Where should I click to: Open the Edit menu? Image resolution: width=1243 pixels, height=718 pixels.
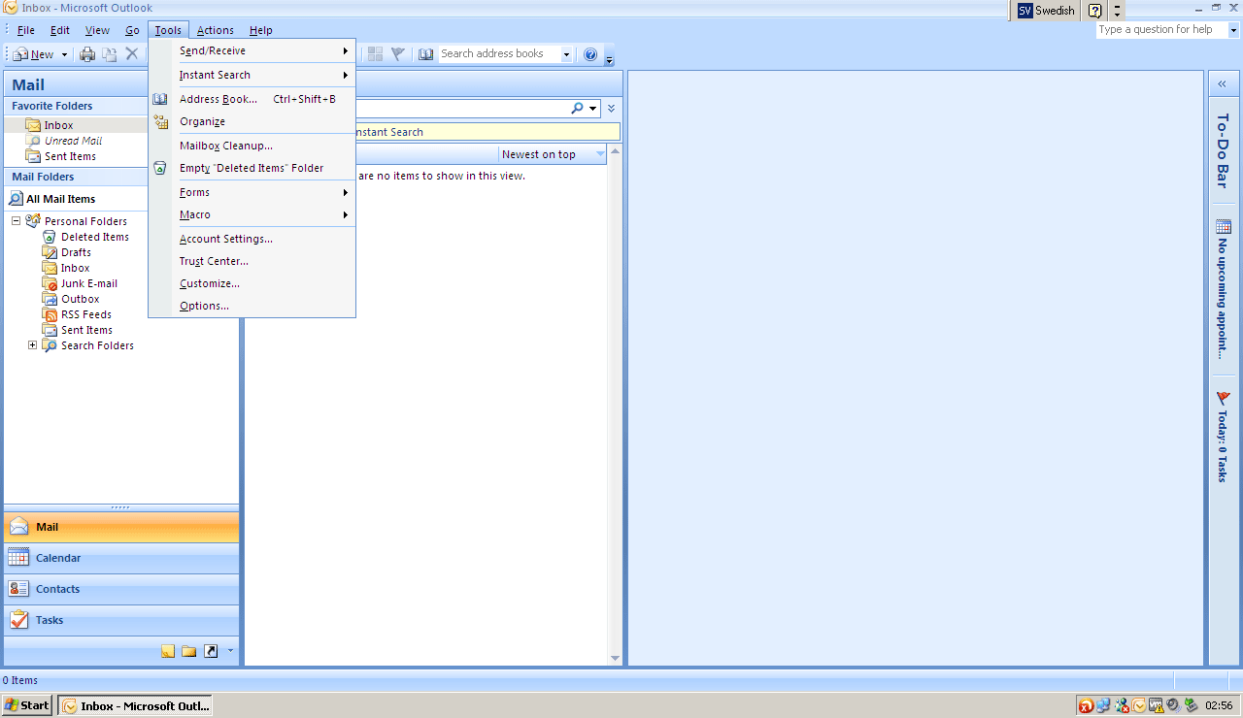point(60,30)
